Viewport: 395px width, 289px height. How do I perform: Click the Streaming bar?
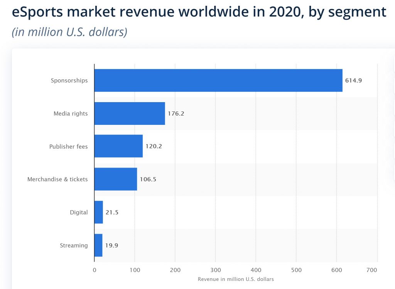coord(98,245)
